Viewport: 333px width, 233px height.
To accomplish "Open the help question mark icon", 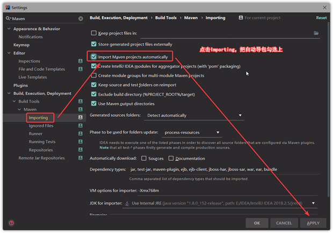I will point(11,223).
